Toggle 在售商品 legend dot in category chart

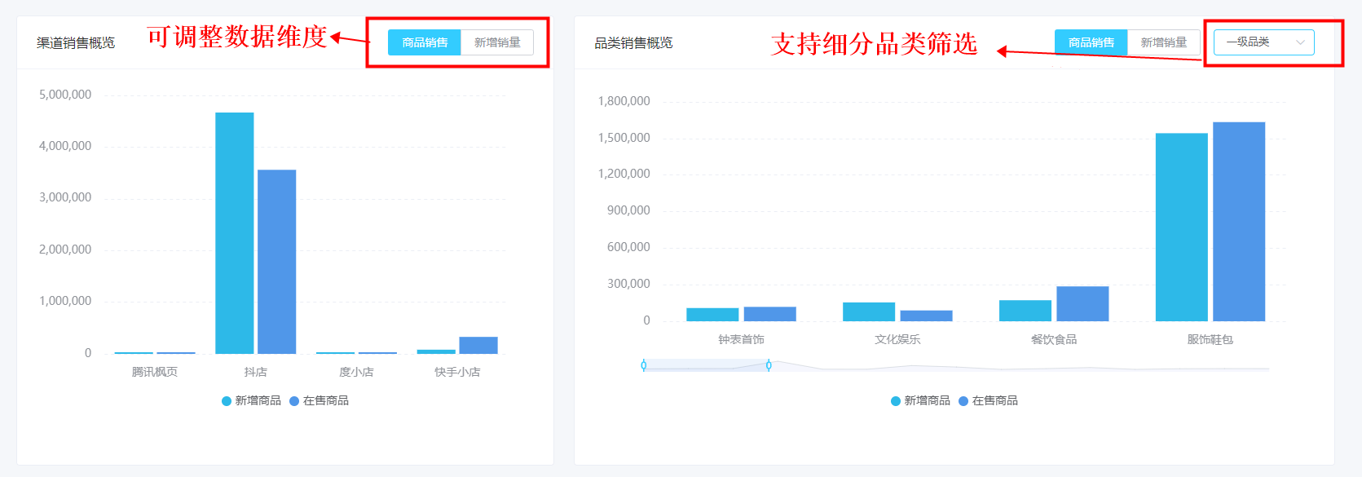[963, 401]
